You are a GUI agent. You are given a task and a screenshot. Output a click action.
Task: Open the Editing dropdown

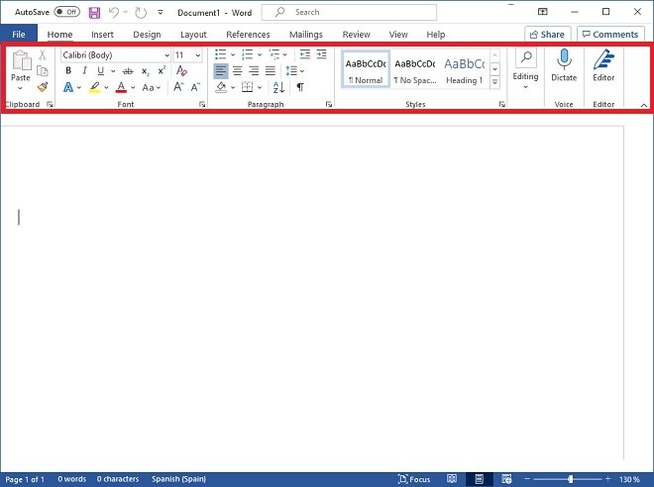(525, 68)
